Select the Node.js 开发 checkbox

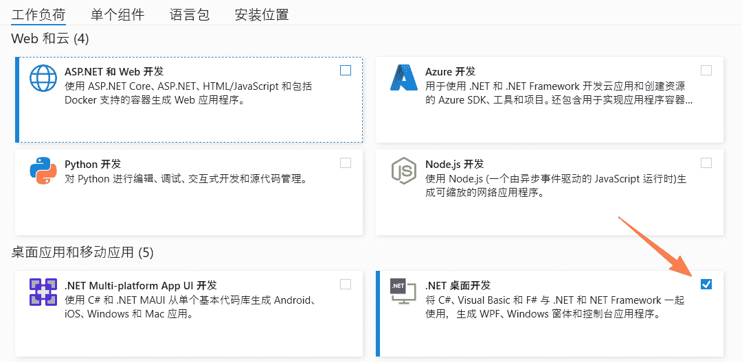coord(706,162)
